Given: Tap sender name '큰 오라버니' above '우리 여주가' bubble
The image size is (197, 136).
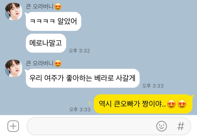Looking at the screenshot, I should point(39,63).
